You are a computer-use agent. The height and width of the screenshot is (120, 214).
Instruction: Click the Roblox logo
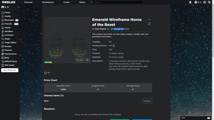tap(9, 2)
